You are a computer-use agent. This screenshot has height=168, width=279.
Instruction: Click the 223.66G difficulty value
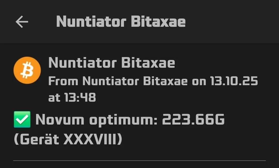coord(193,120)
